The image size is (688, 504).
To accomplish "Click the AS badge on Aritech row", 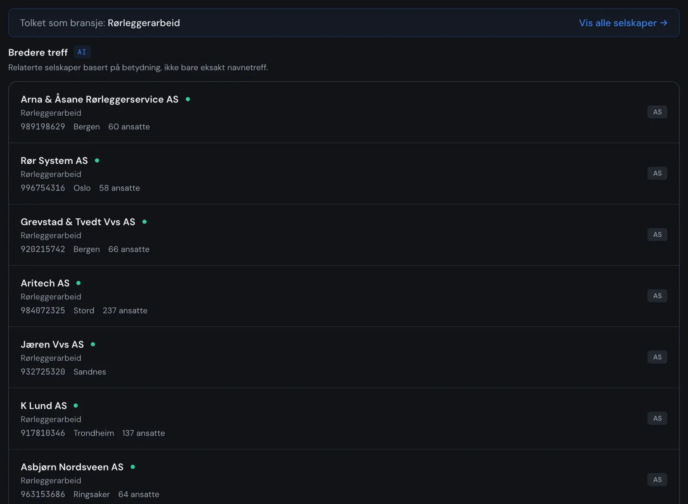I will coord(657,296).
